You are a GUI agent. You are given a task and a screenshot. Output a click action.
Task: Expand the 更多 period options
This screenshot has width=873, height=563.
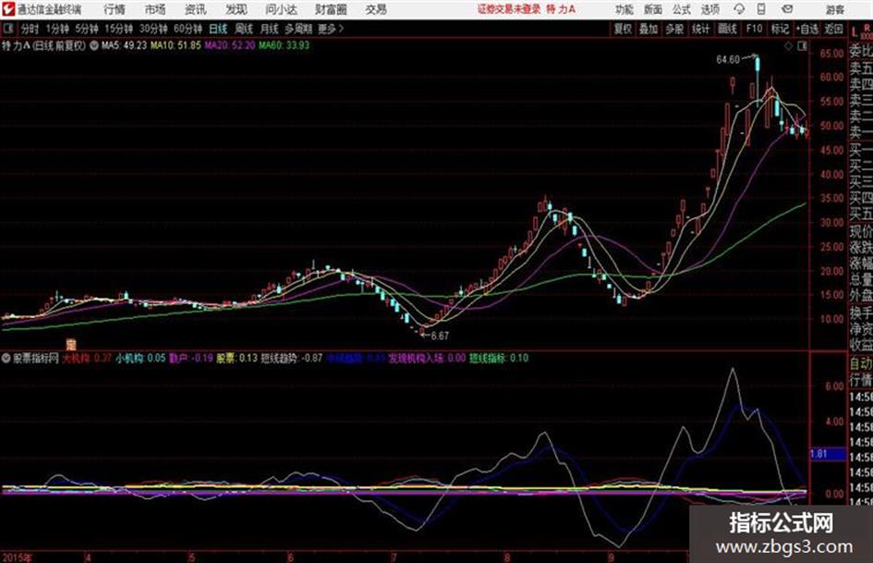[331, 29]
